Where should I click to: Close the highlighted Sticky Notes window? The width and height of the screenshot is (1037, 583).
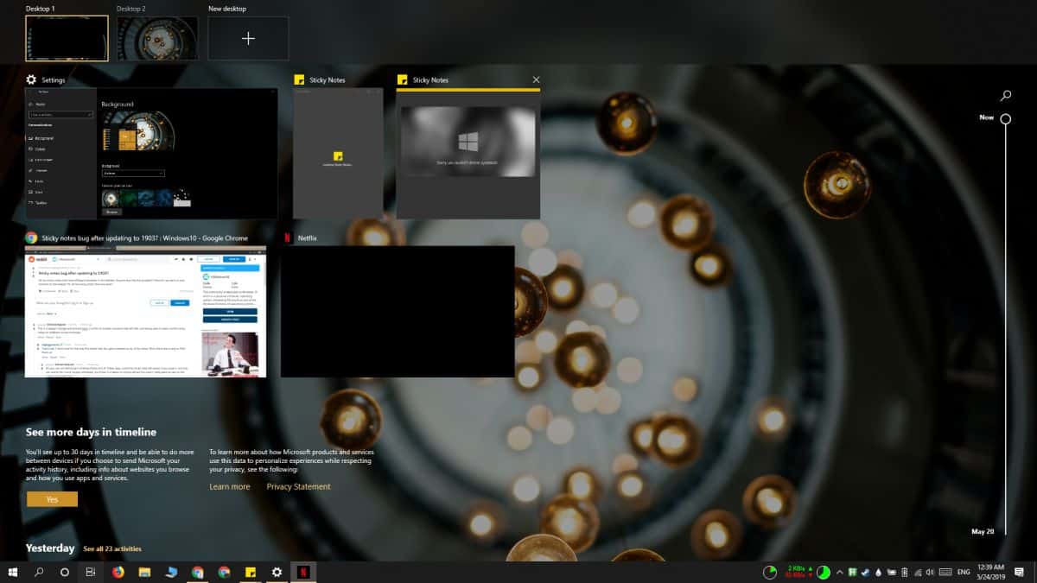click(536, 79)
